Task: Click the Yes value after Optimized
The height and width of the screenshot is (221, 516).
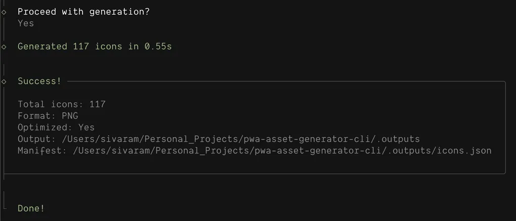Action: click(x=87, y=127)
